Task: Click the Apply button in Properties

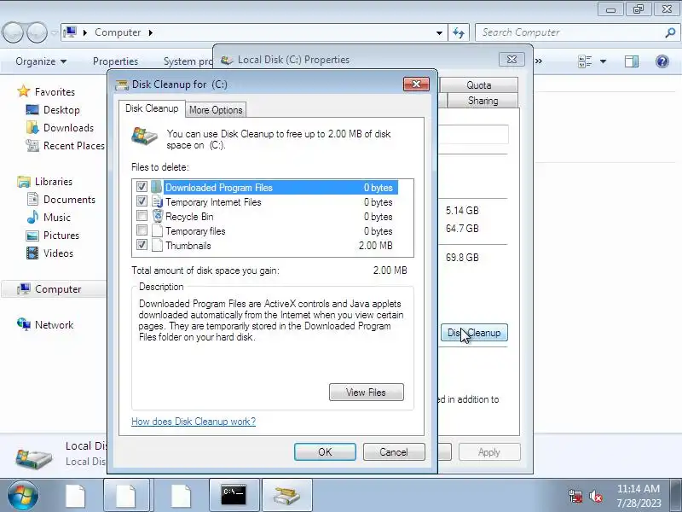Action: 489,452
